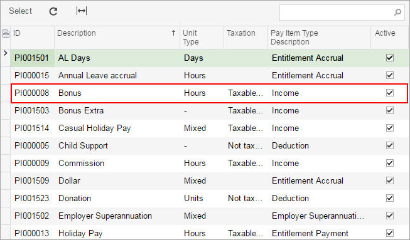This screenshot has height=240, width=410.
Task: Click the Active column header
Action: pos(390,38)
